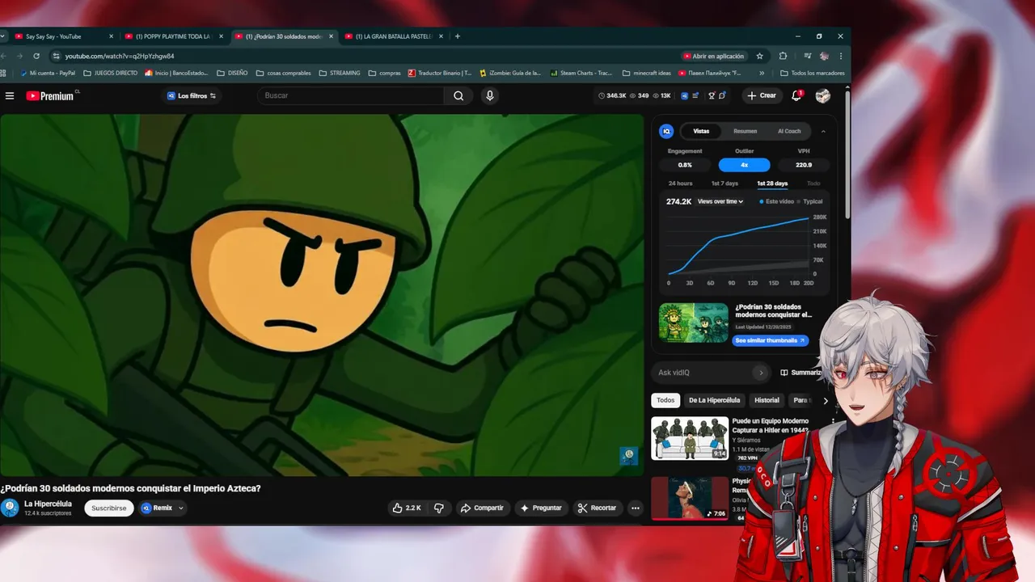
Task: Show more filter chips arrow
Action: pyautogui.click(x=826, y=400)
